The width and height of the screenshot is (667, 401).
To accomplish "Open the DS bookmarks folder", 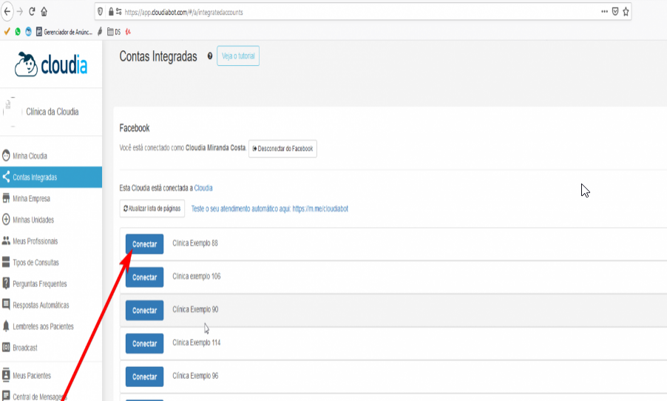I will (114, 32).
